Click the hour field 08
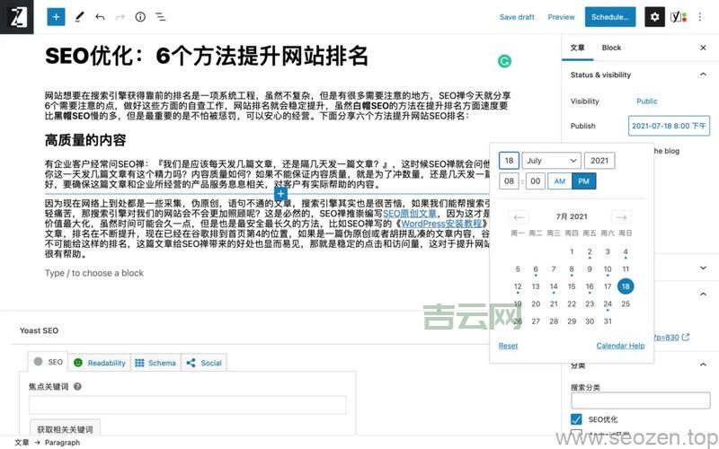The width and height of the screenshot is (719, 449). click(x=509, y=181)
